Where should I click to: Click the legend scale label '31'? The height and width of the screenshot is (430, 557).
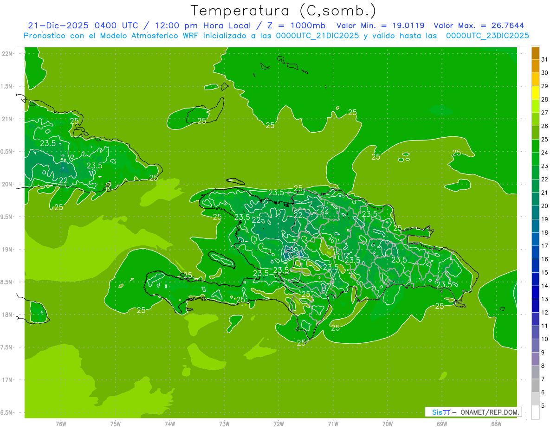(x=544, y=59)
